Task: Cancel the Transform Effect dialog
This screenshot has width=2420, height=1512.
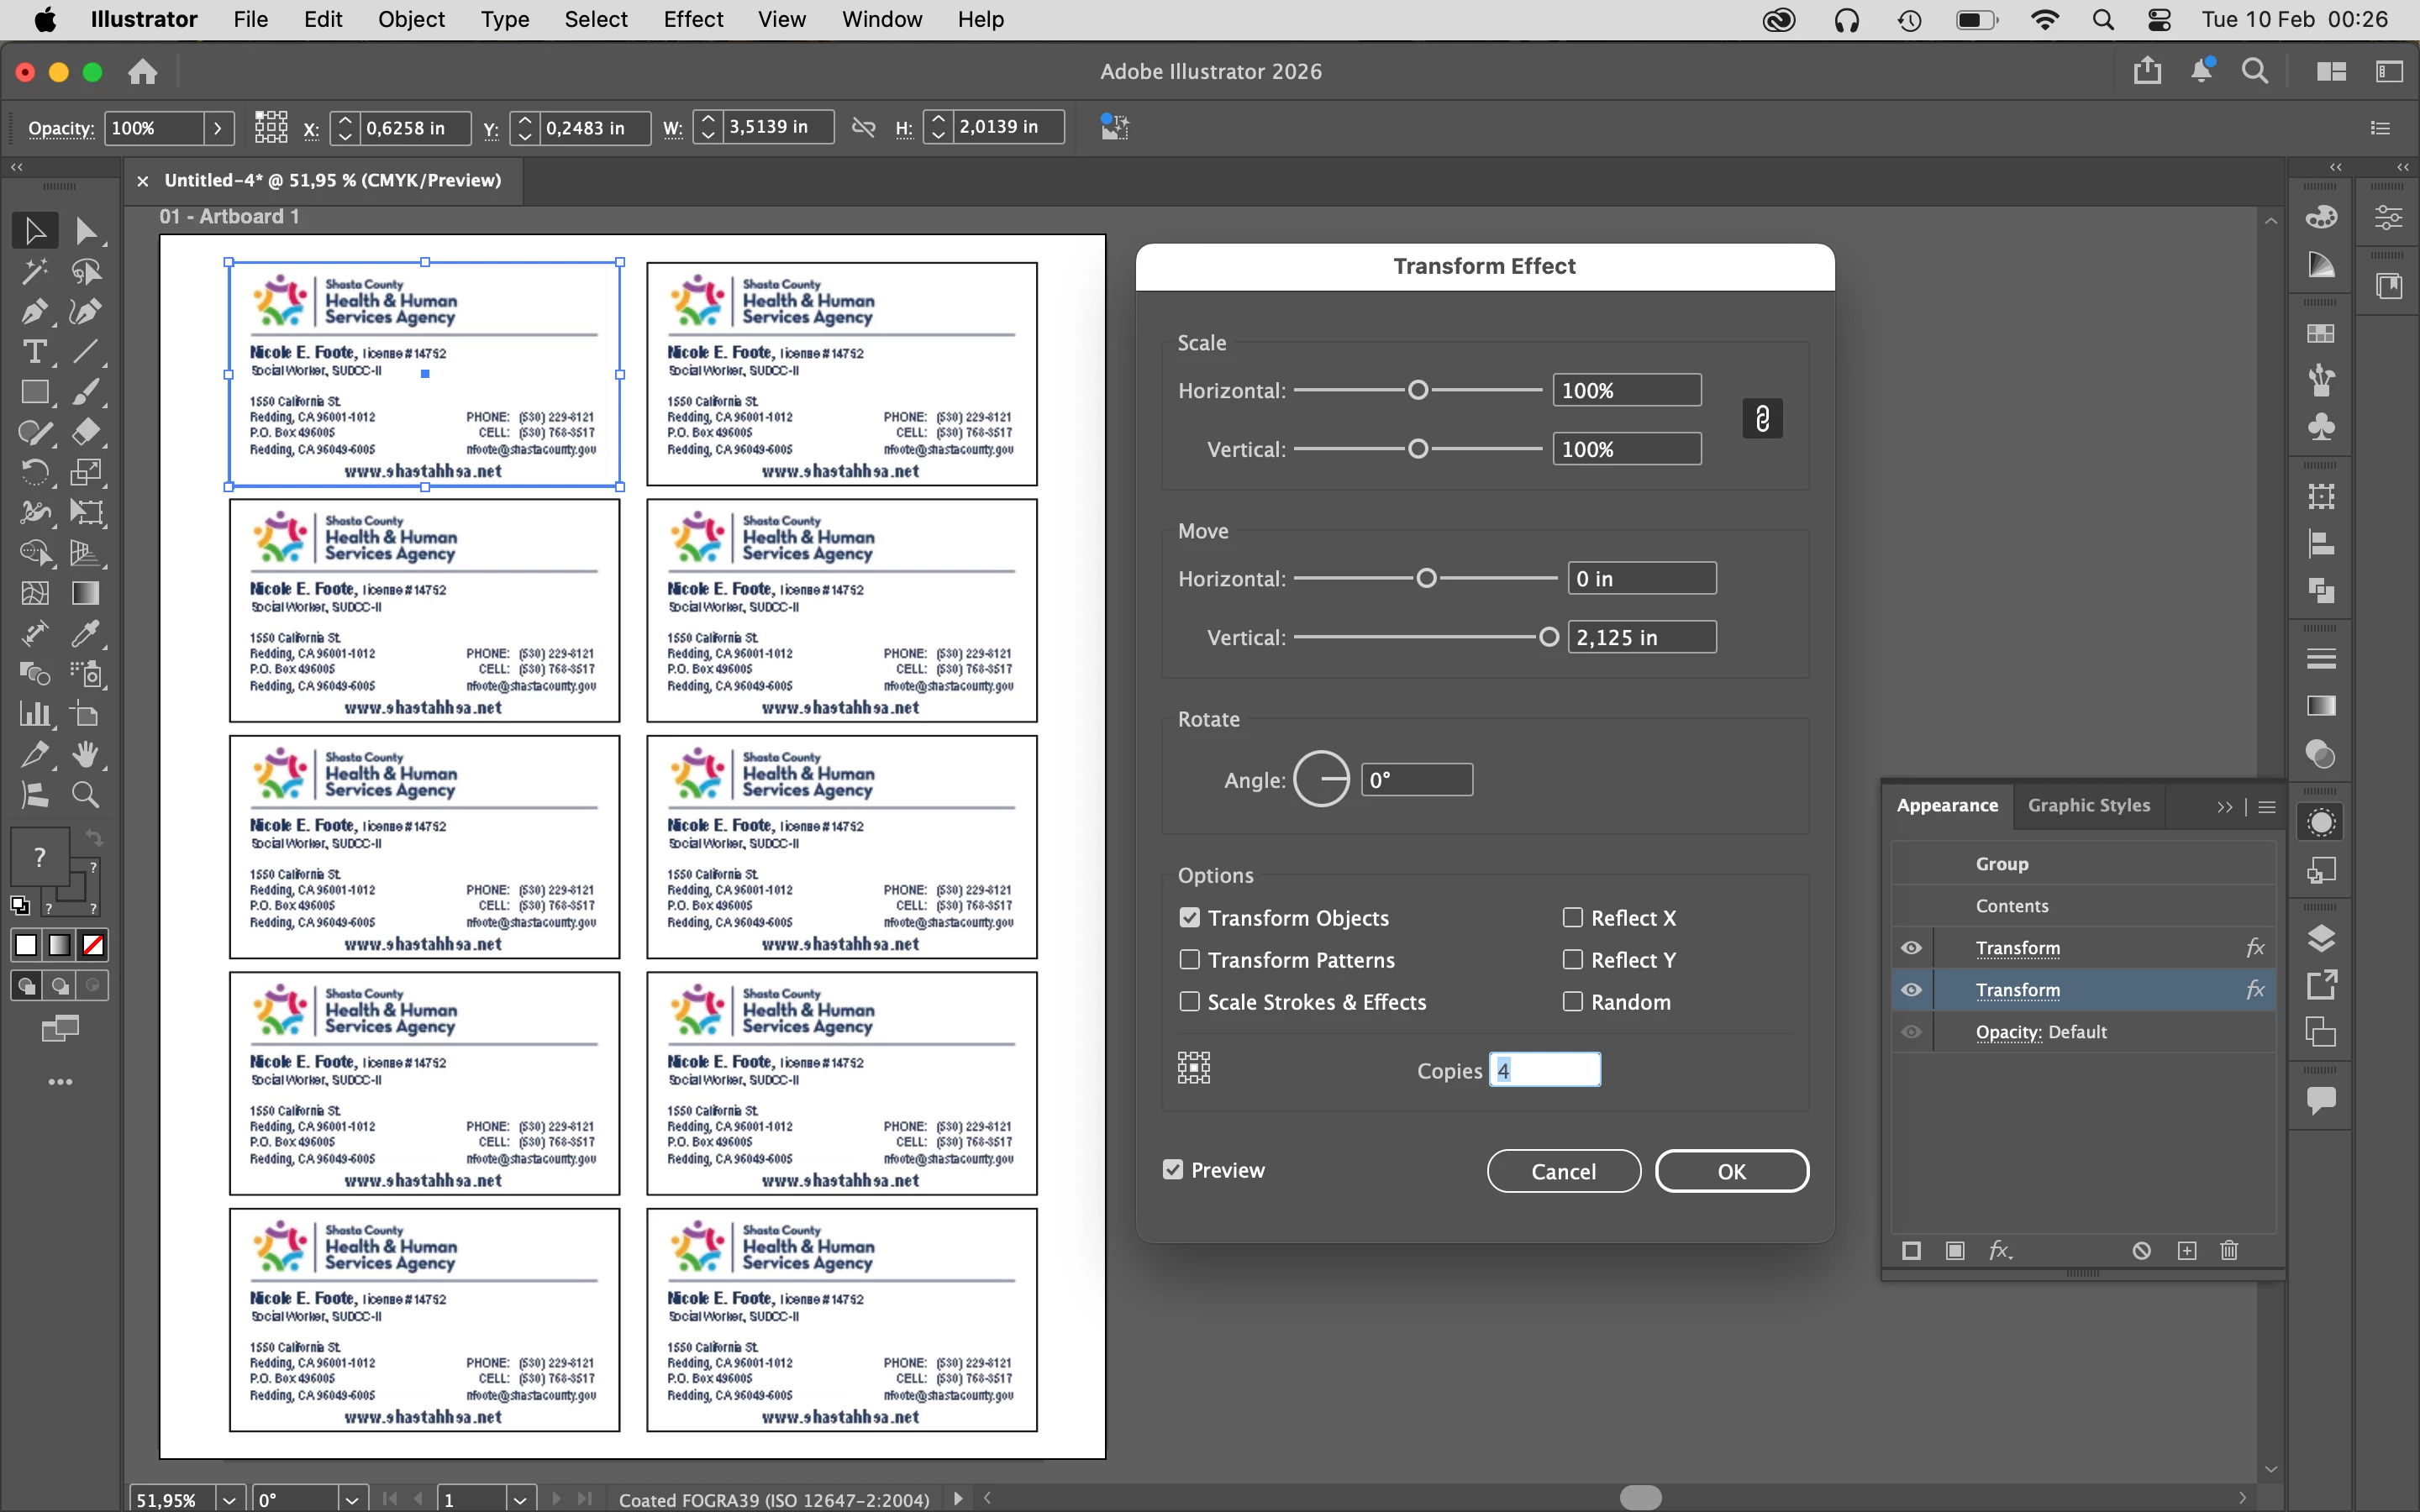Action: tap(1563, 1171)
